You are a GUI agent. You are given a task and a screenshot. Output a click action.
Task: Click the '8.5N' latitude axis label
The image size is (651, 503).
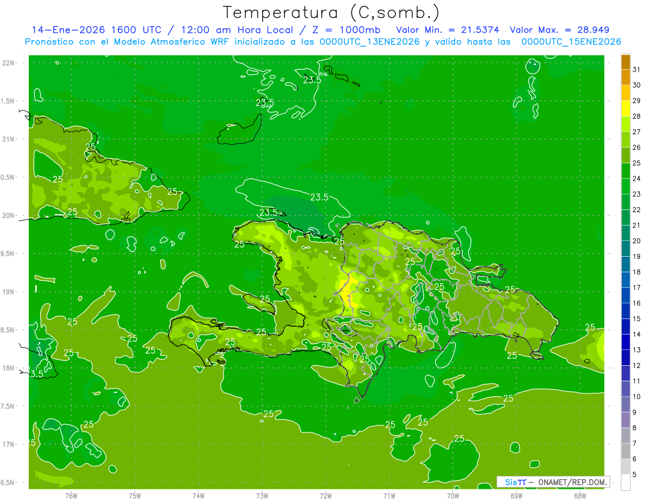8,330
